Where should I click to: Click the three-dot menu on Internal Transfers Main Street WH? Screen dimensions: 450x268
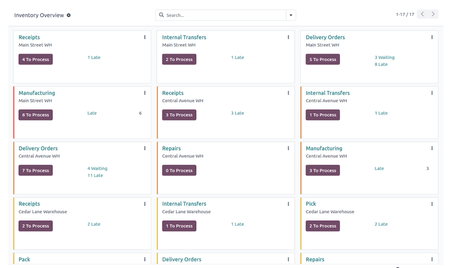(288, 37)
